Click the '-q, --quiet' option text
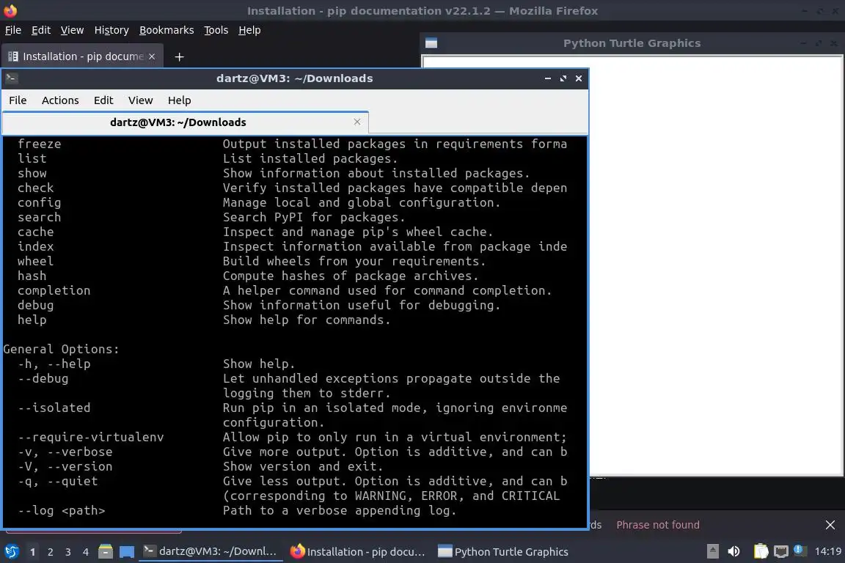 58,481
